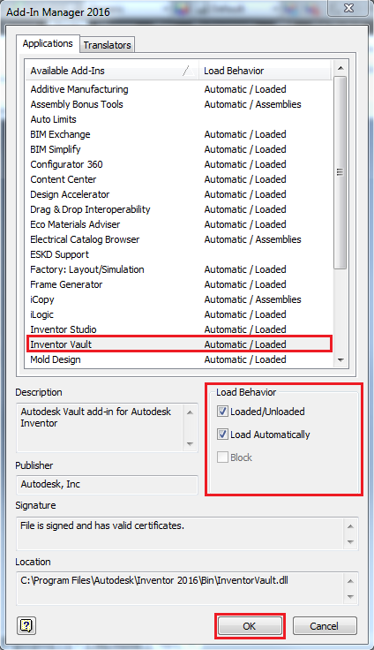
Task: Select the iLogic add-in row
Action: 178,314
